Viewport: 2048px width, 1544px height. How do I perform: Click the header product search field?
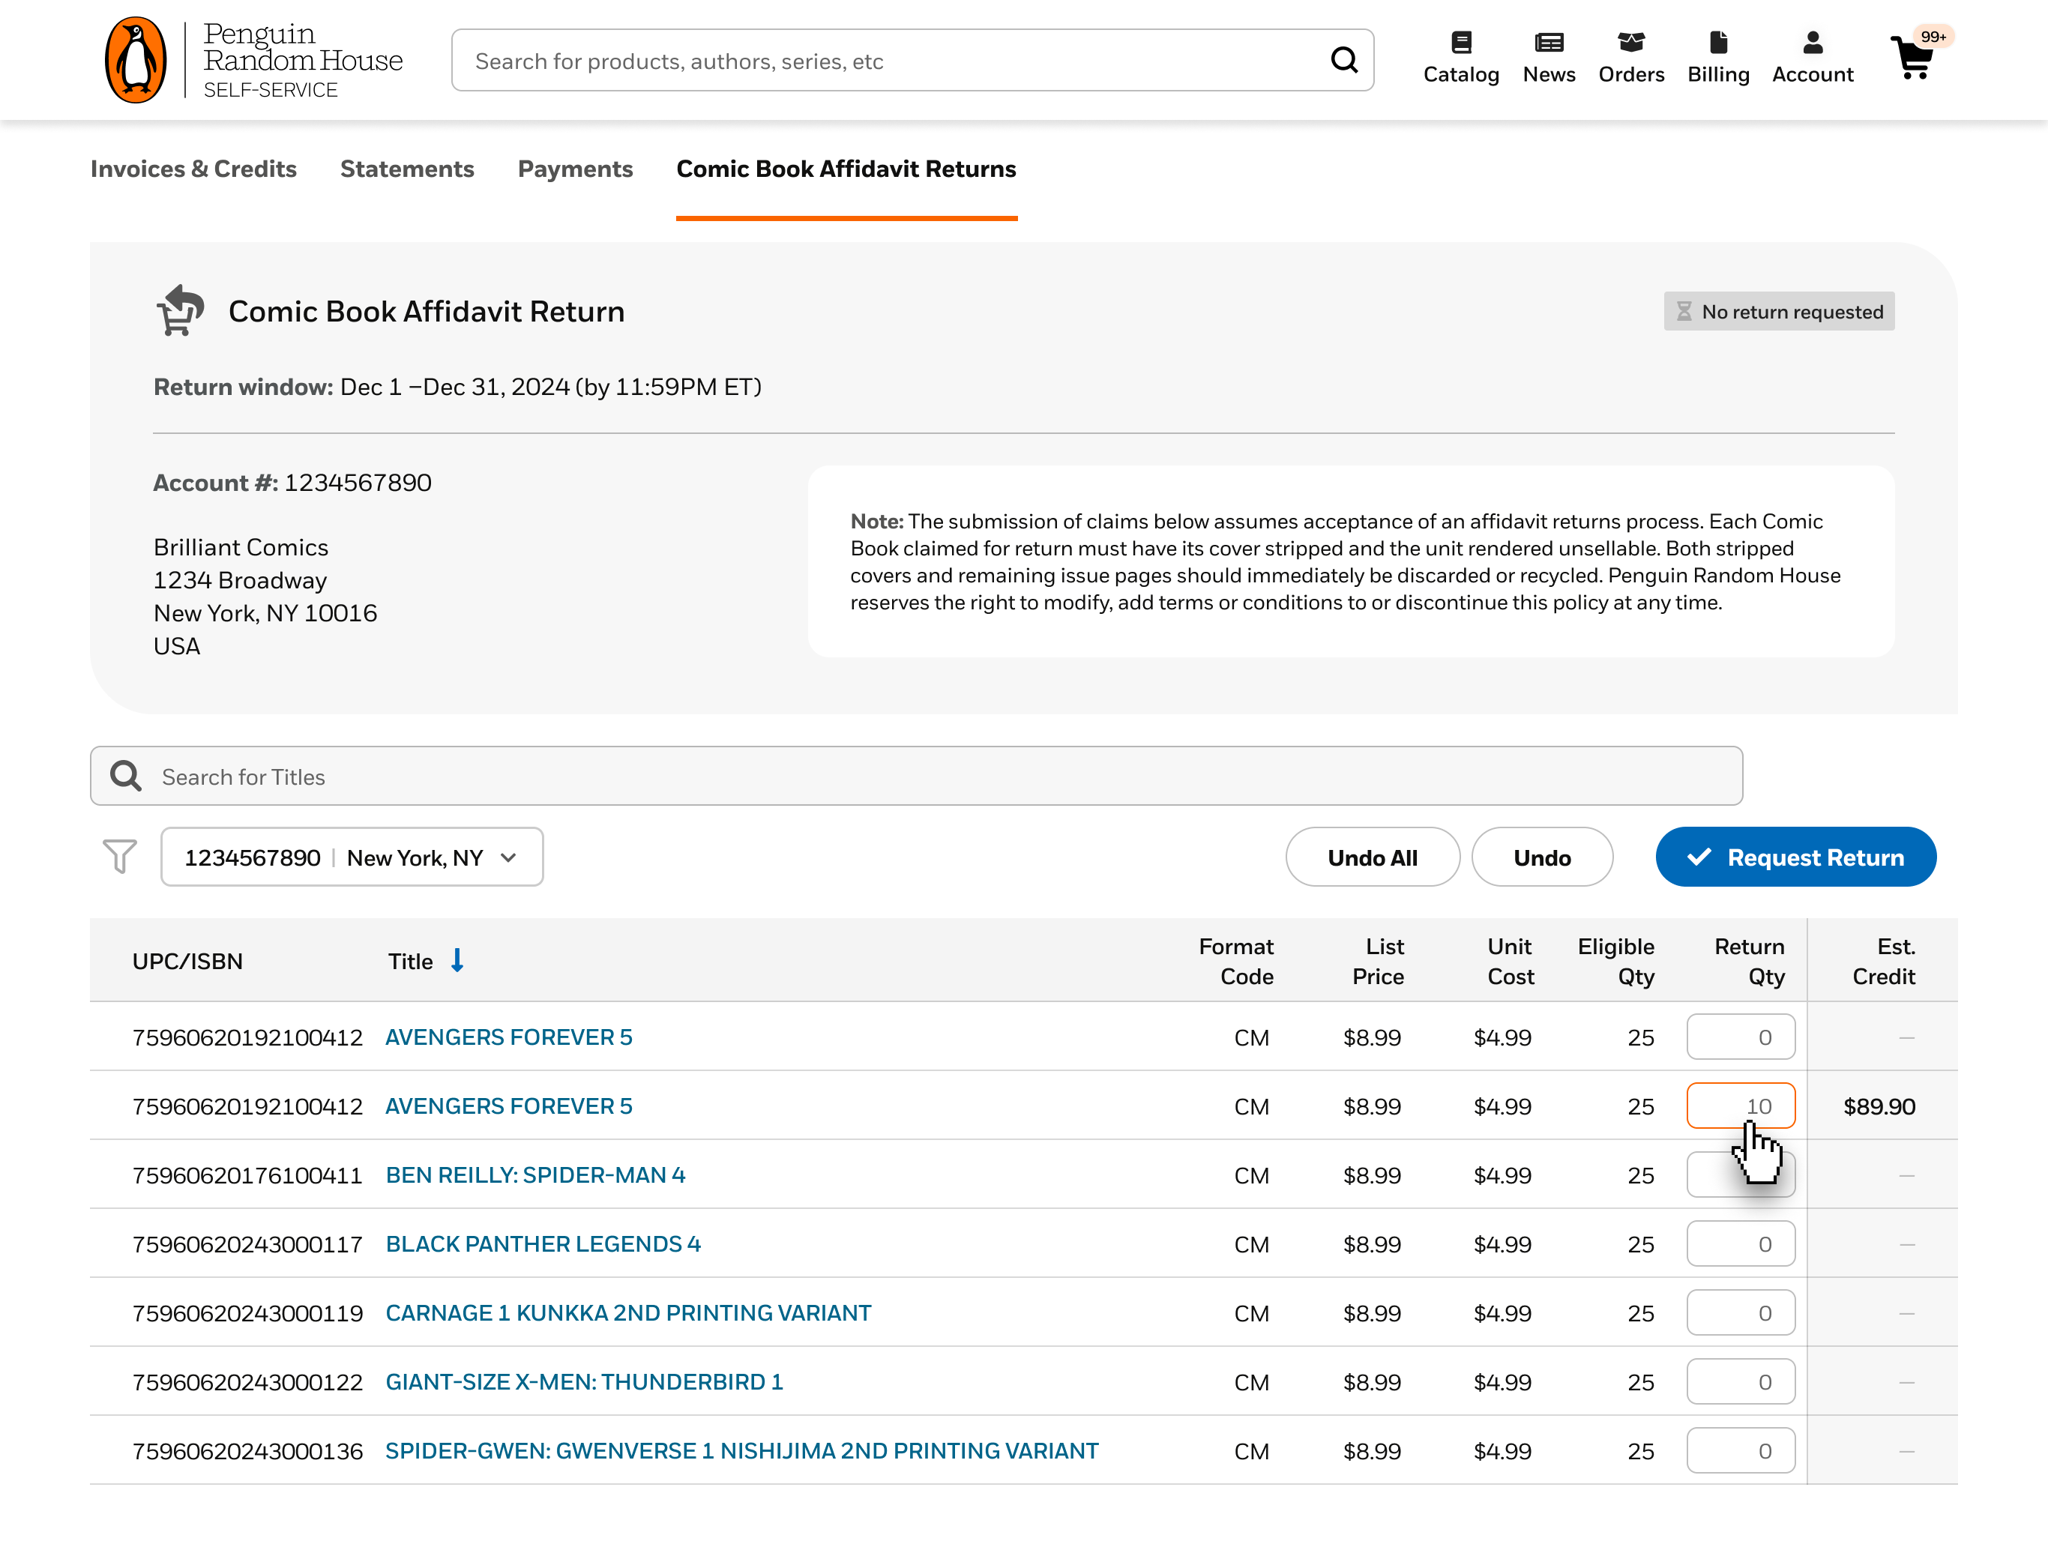(912, 60)
